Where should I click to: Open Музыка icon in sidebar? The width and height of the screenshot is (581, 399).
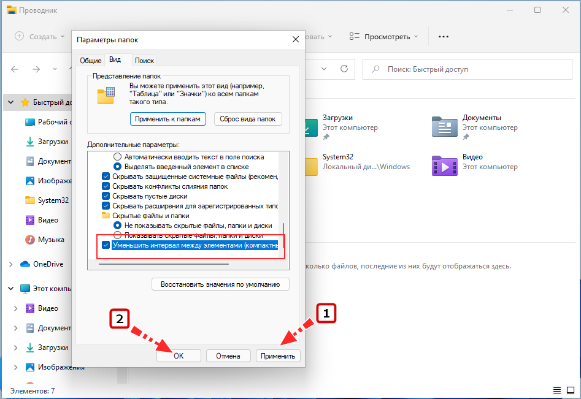click(x=29, y=240)
